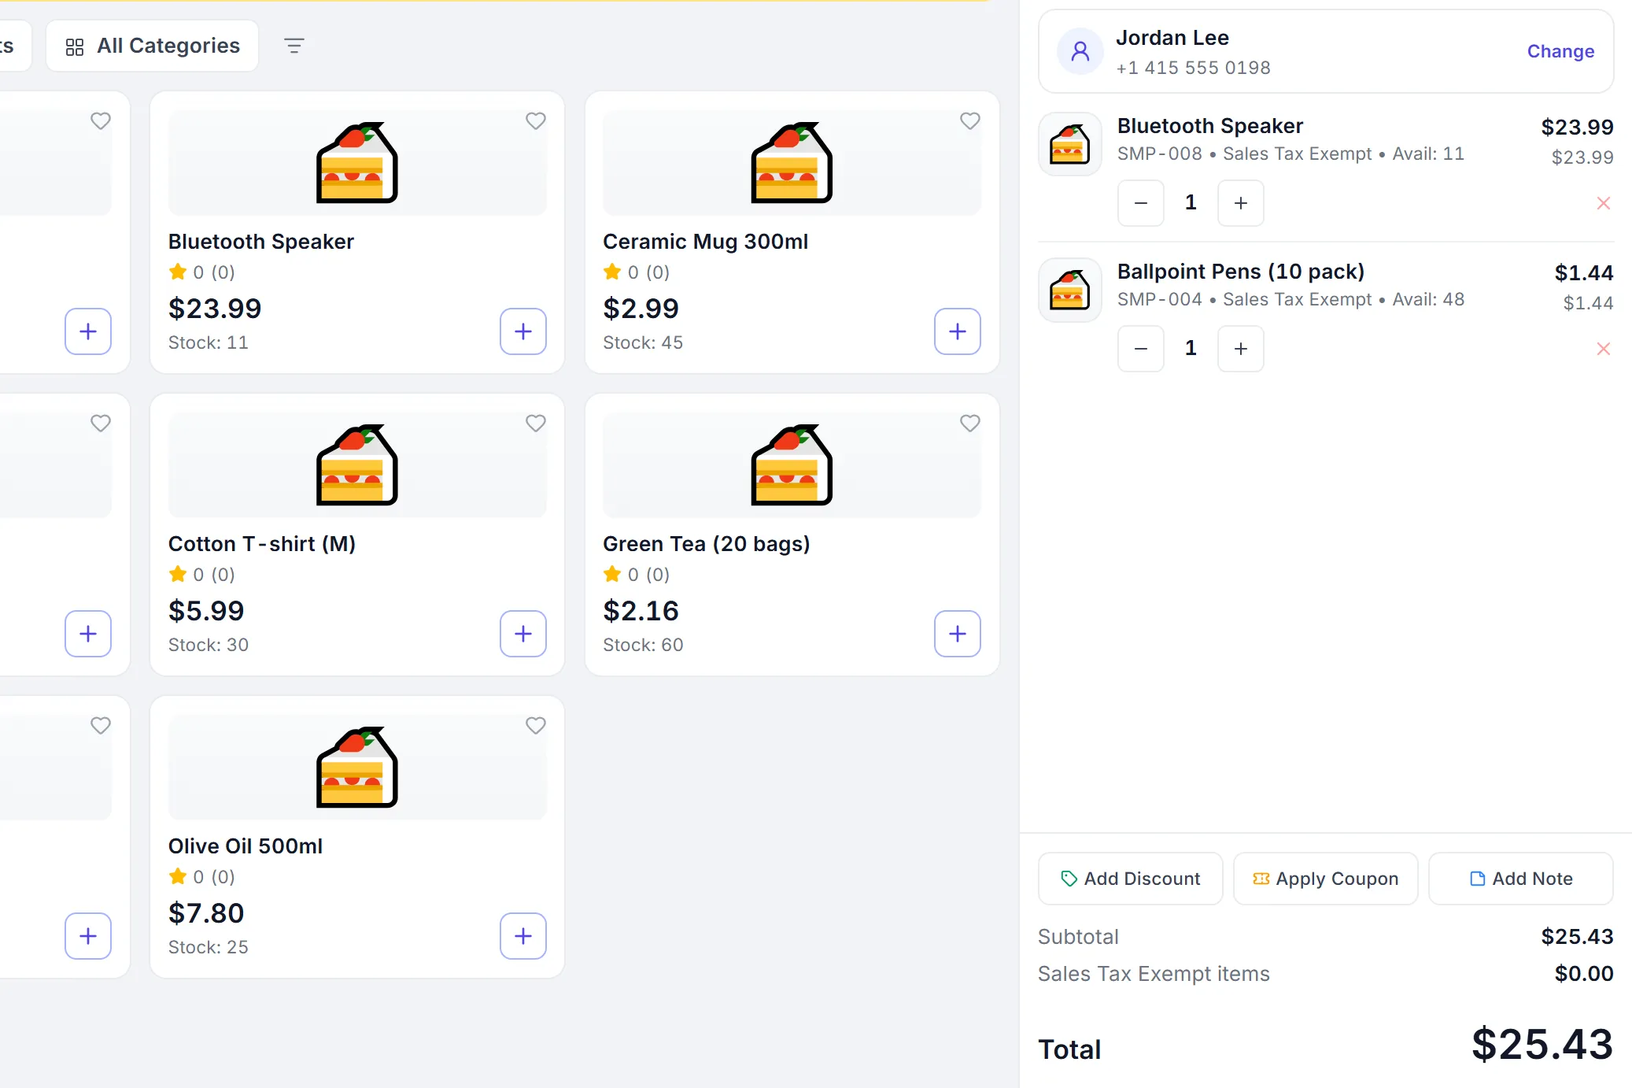Screen dimensions: 1632x1088
Task: Select the Green Tea product image
Action: 792,465
